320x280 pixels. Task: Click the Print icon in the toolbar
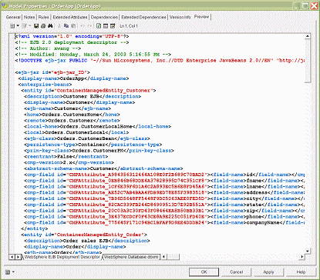pyautogui.click(x=43, y=26)
